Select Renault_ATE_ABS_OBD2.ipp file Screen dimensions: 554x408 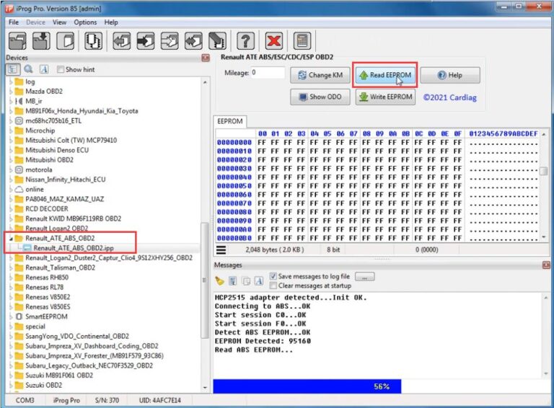tap(74, 248)
